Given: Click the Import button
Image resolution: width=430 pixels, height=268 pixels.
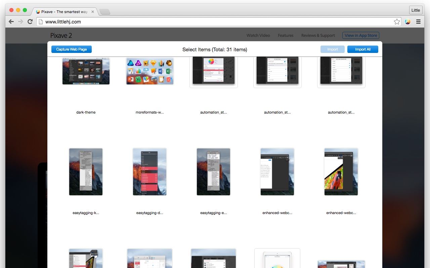Looking at the screenshot, I should tap(333, 49).
